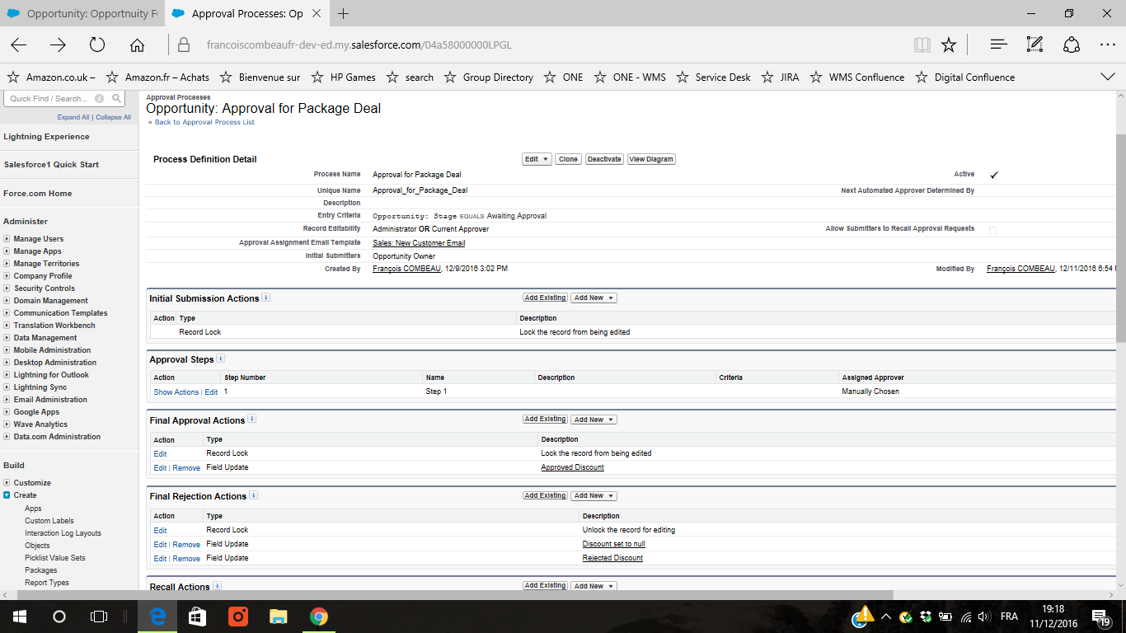Screen dimensions: 1126x633
Task: Select the Approval Processes browser tab
Action: (246, 13)
